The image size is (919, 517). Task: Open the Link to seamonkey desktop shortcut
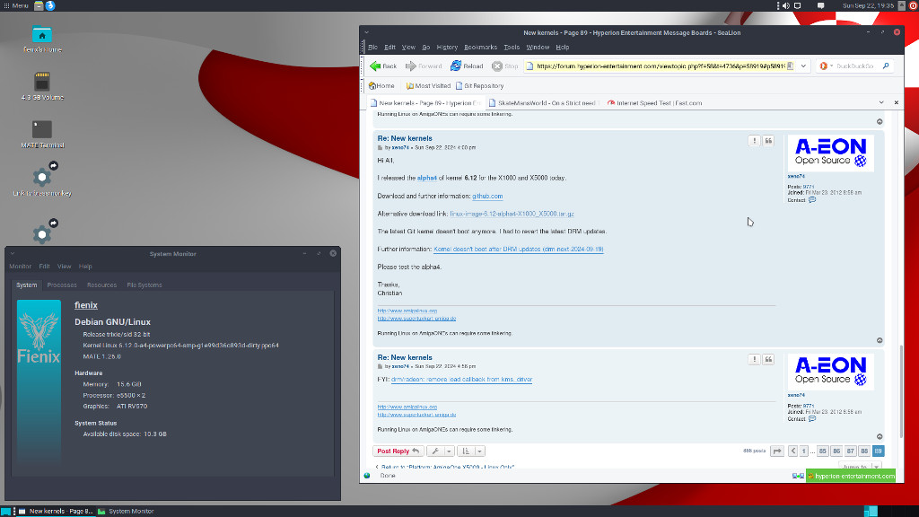42,180
